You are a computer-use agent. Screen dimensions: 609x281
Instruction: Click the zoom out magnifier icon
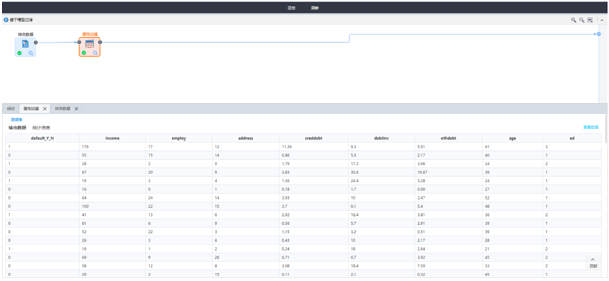(x=581, y=20)
